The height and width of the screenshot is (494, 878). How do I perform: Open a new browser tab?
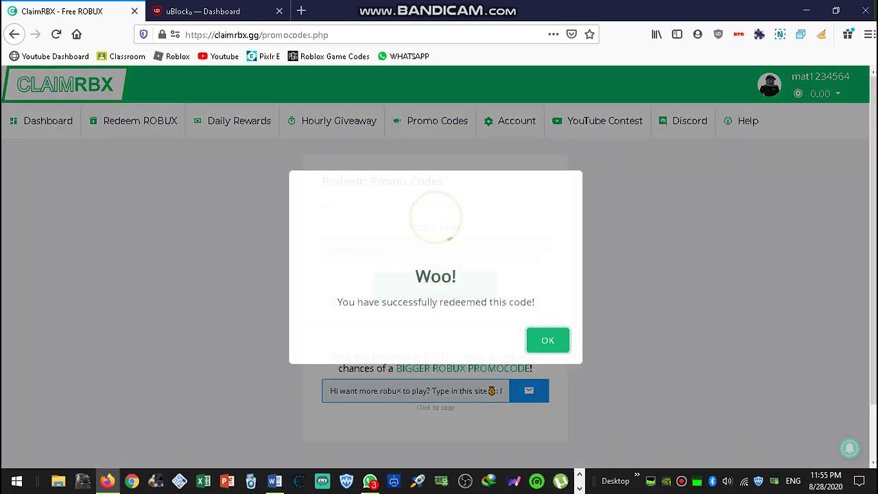[x=301, y=11]
